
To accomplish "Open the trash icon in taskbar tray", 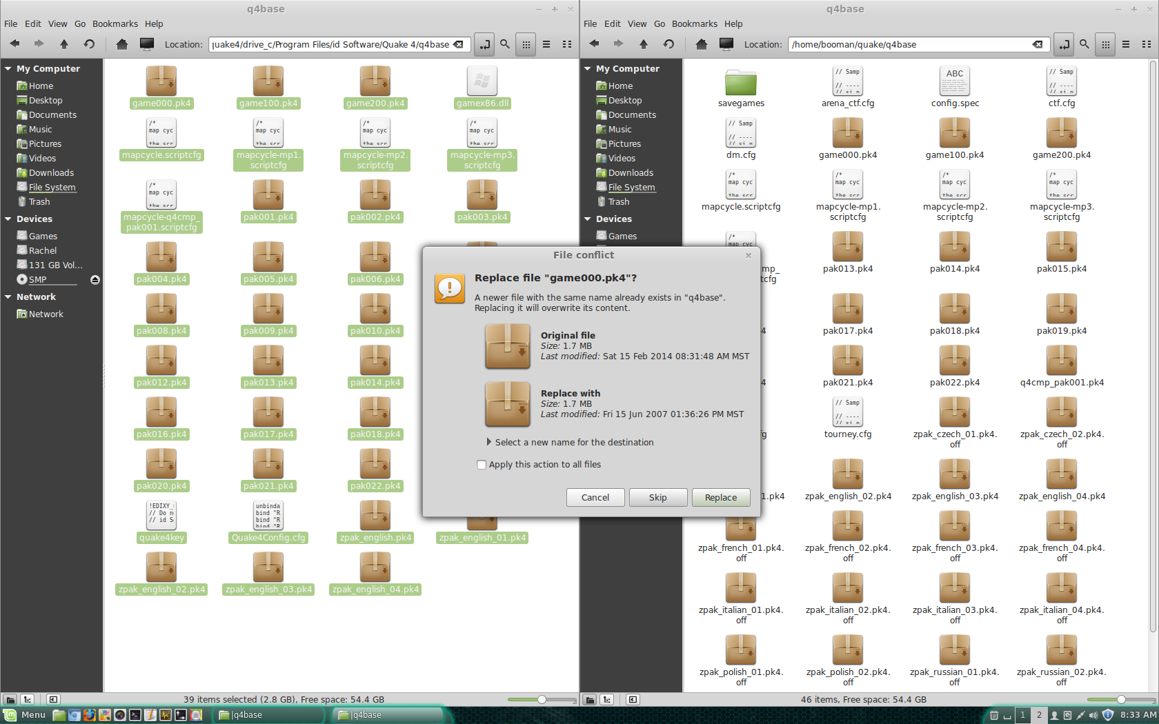I will [x=994, y=715].
